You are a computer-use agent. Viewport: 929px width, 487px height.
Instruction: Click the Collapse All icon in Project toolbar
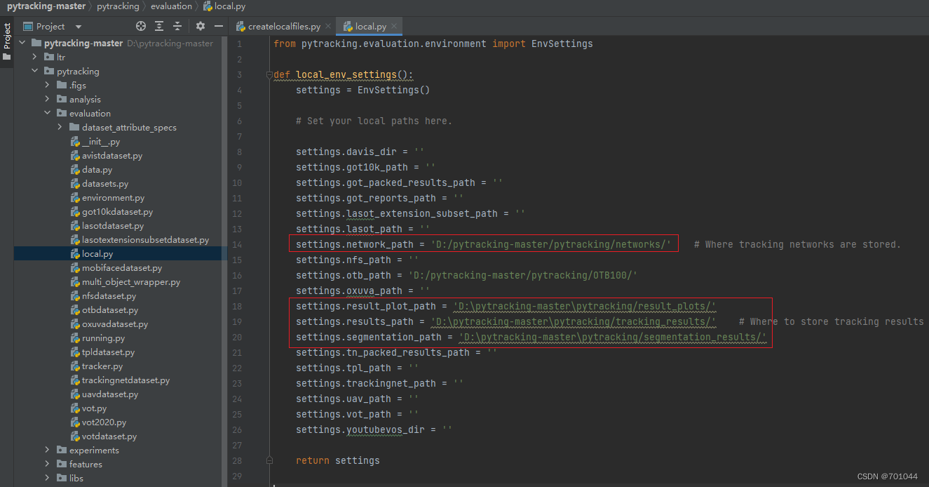(177, 26)
